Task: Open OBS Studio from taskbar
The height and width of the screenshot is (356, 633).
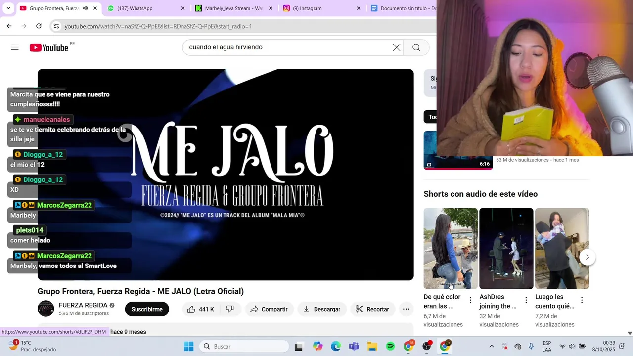Action: 427,346
